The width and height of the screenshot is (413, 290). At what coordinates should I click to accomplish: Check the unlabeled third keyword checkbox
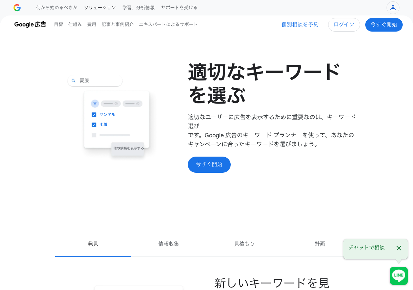94,135
